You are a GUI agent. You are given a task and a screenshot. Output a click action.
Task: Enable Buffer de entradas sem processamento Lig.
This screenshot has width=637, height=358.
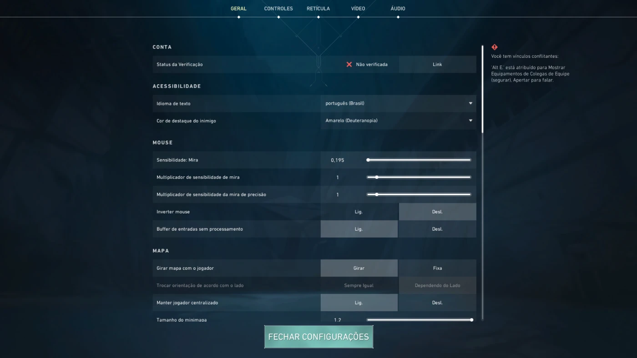[x=359, y=229]
